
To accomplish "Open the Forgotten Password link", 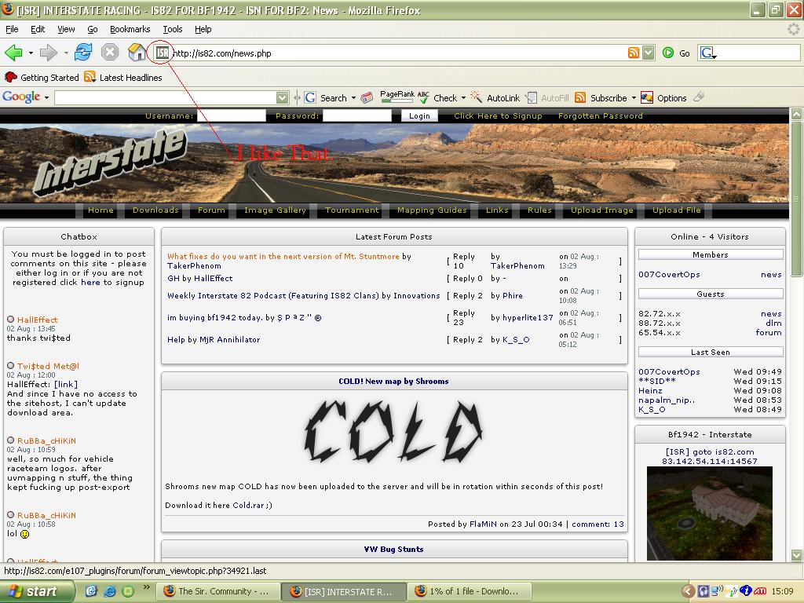I will (x=601, y=116).
